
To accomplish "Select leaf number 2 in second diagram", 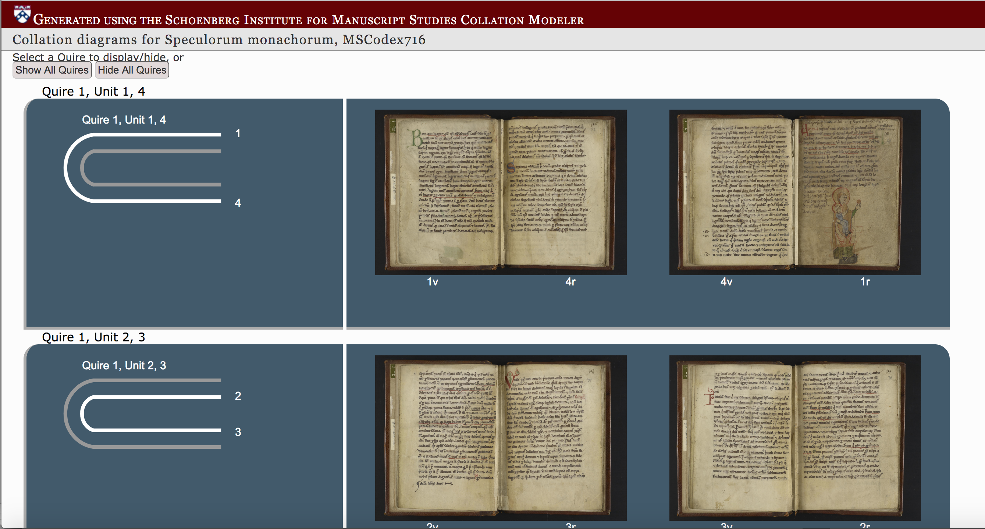I will coord(238,396).
